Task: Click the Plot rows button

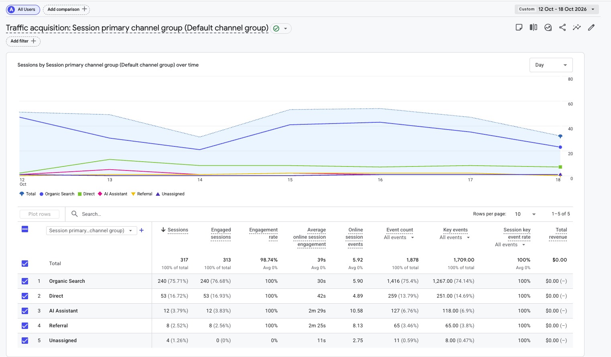Action: click(39, 214)
